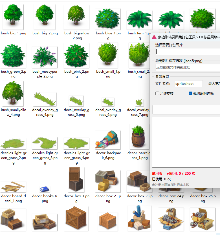Select the bush_pink_2.png thumbnail
The image size is (220, 235).
tap(76, 56)
